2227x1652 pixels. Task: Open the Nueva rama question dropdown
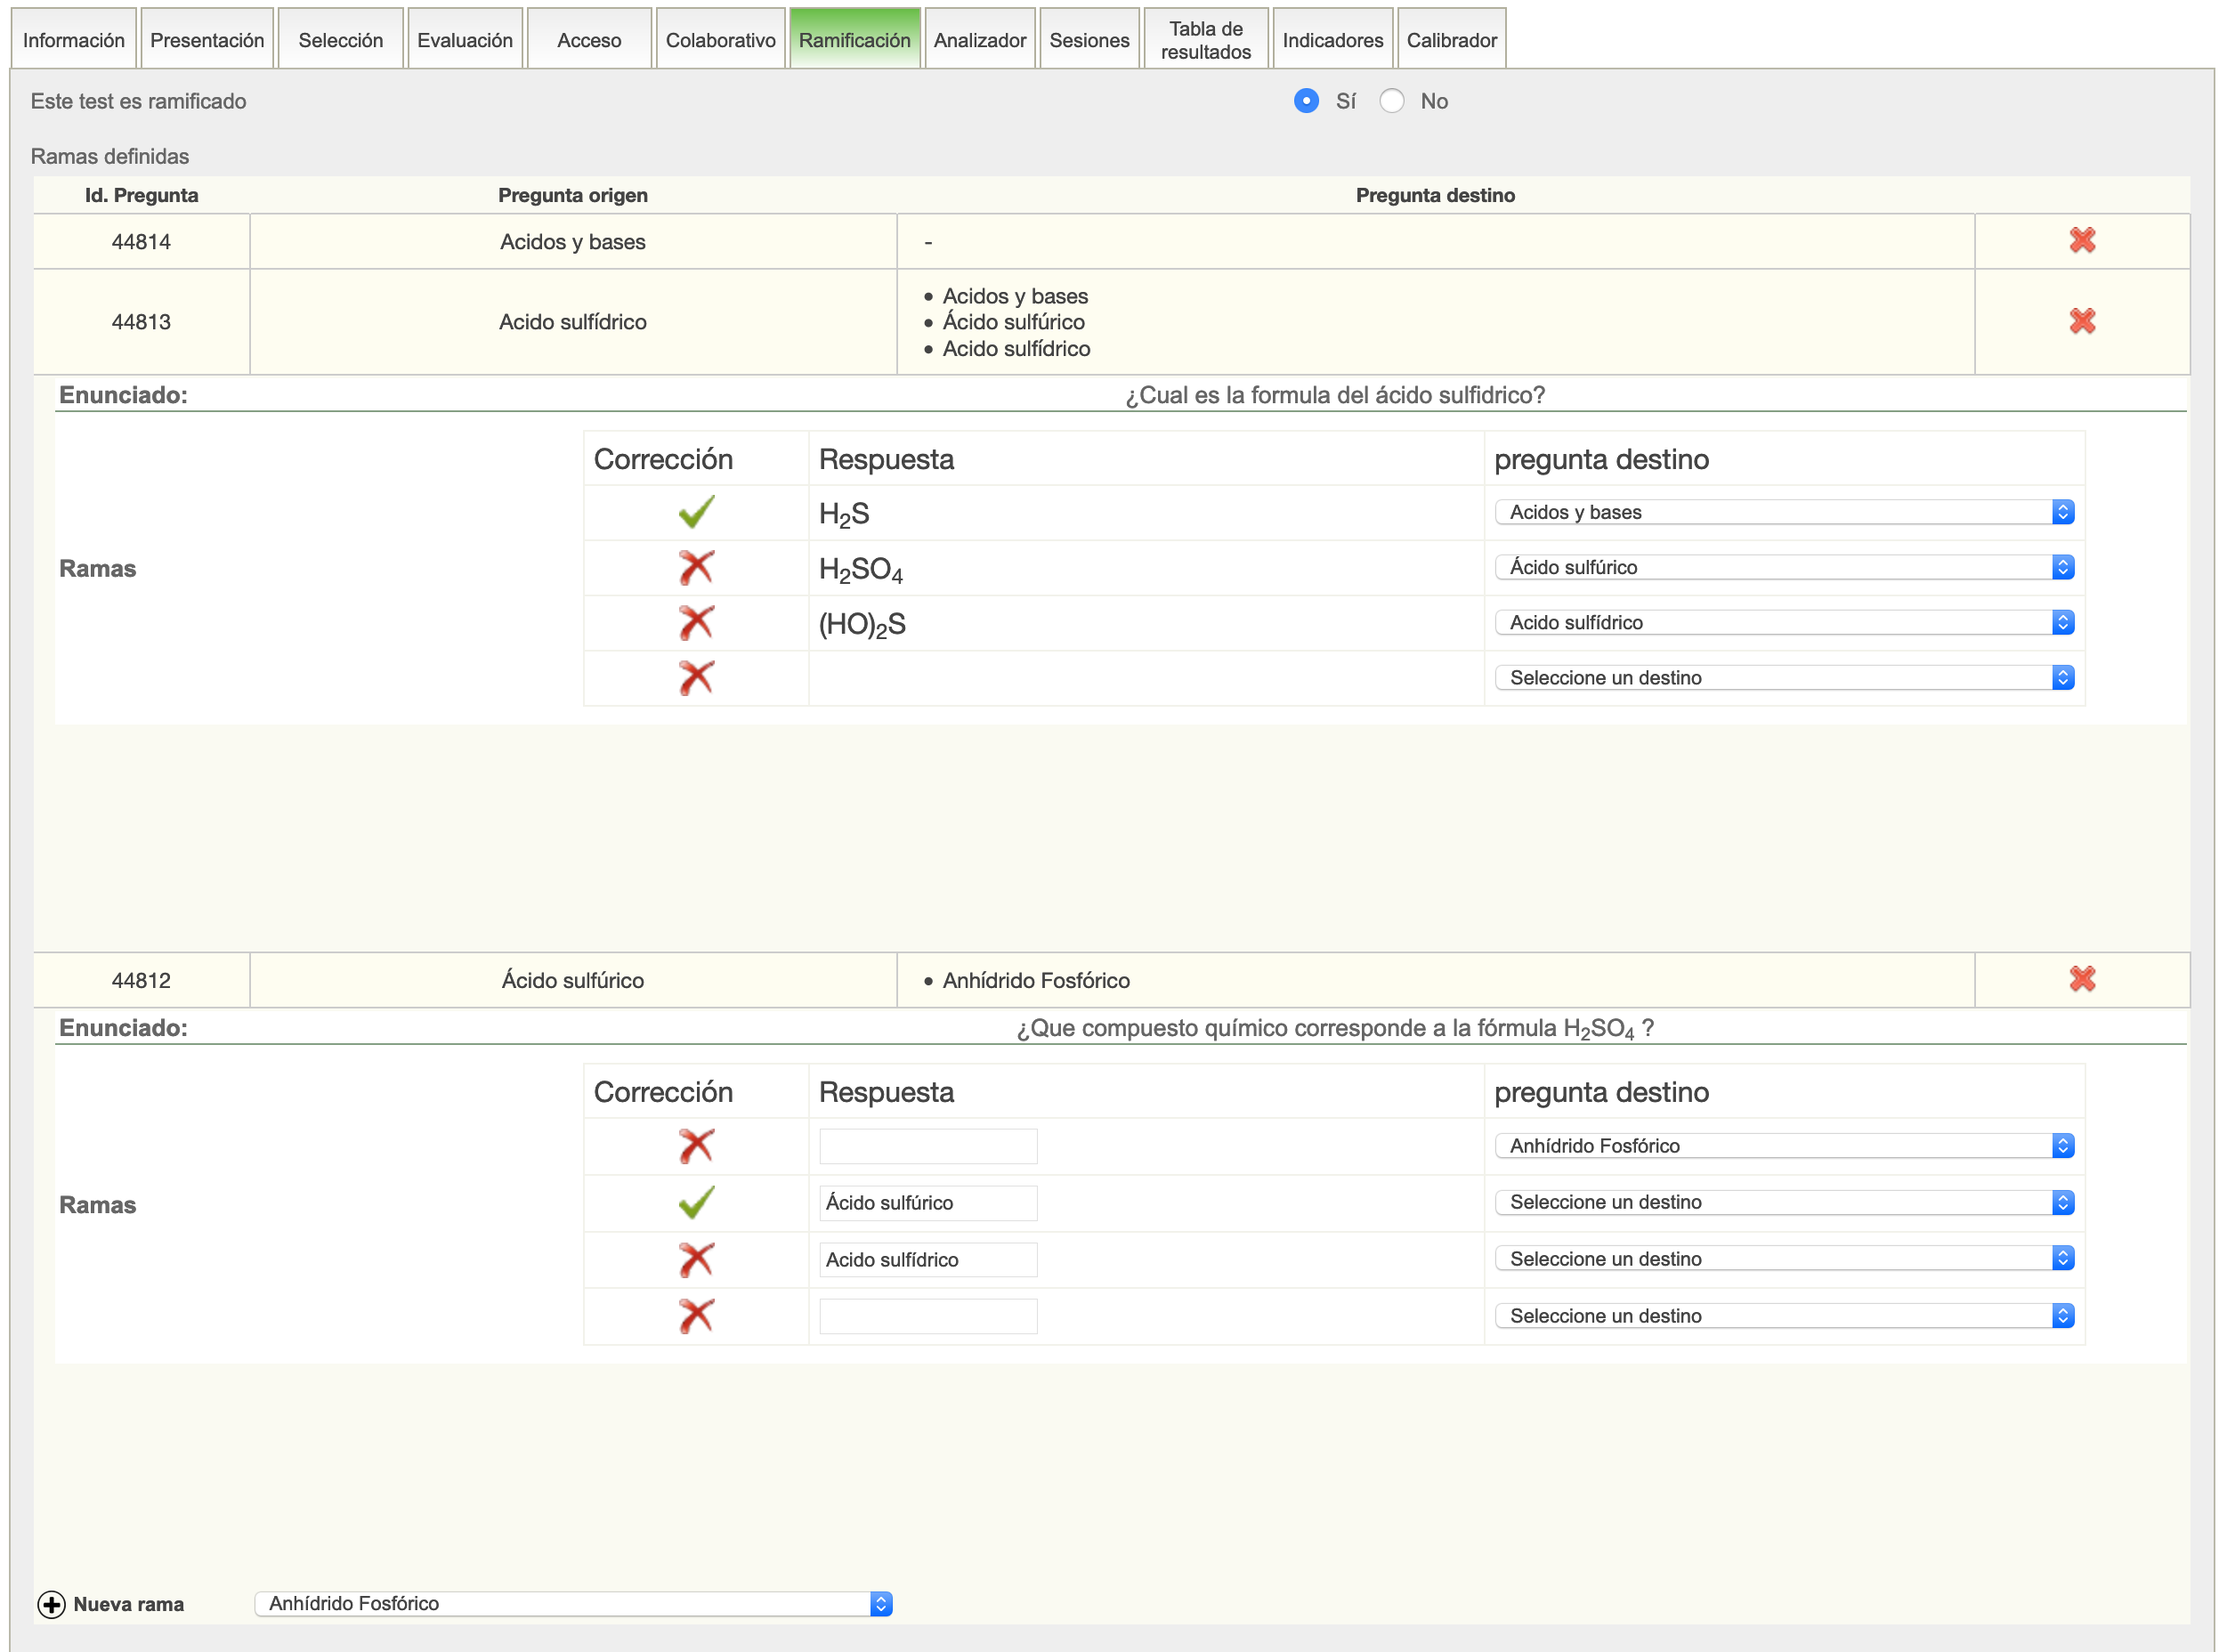pyautogui.click(x=573, y=1603)
